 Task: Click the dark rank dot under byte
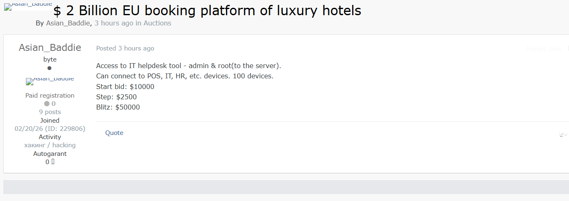click(x=50, y=68)
